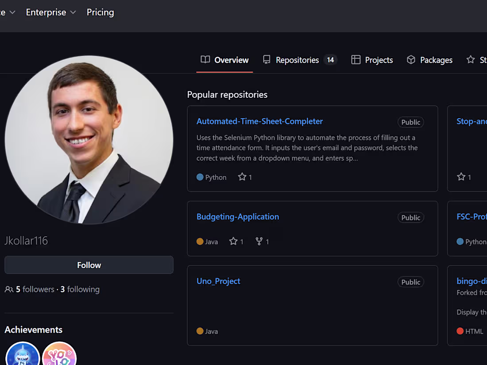This screenshot has width=487, height=365.
Task: Click Public label on Automated-Time-Sheet-Completer card
Action: pos(410,122)
